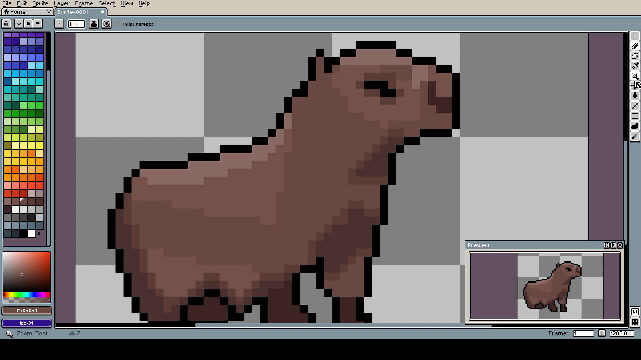The width and height of the screenshot is (641, 360).
Task: Open the palette options hamburger menu
Action: [38, 24]
